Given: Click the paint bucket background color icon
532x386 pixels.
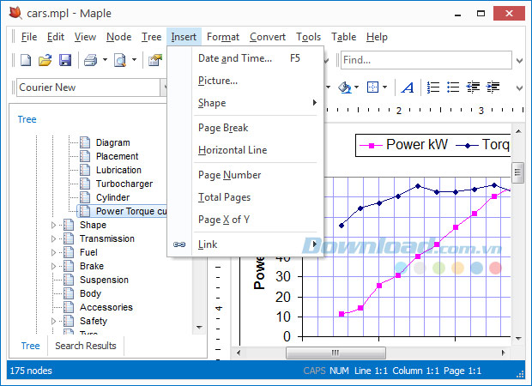Looking at the screenshot, I should click(345, 87).
